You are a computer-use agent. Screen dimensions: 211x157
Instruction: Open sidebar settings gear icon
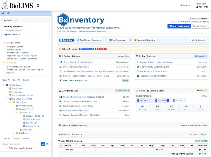click(x=8, y=13)
